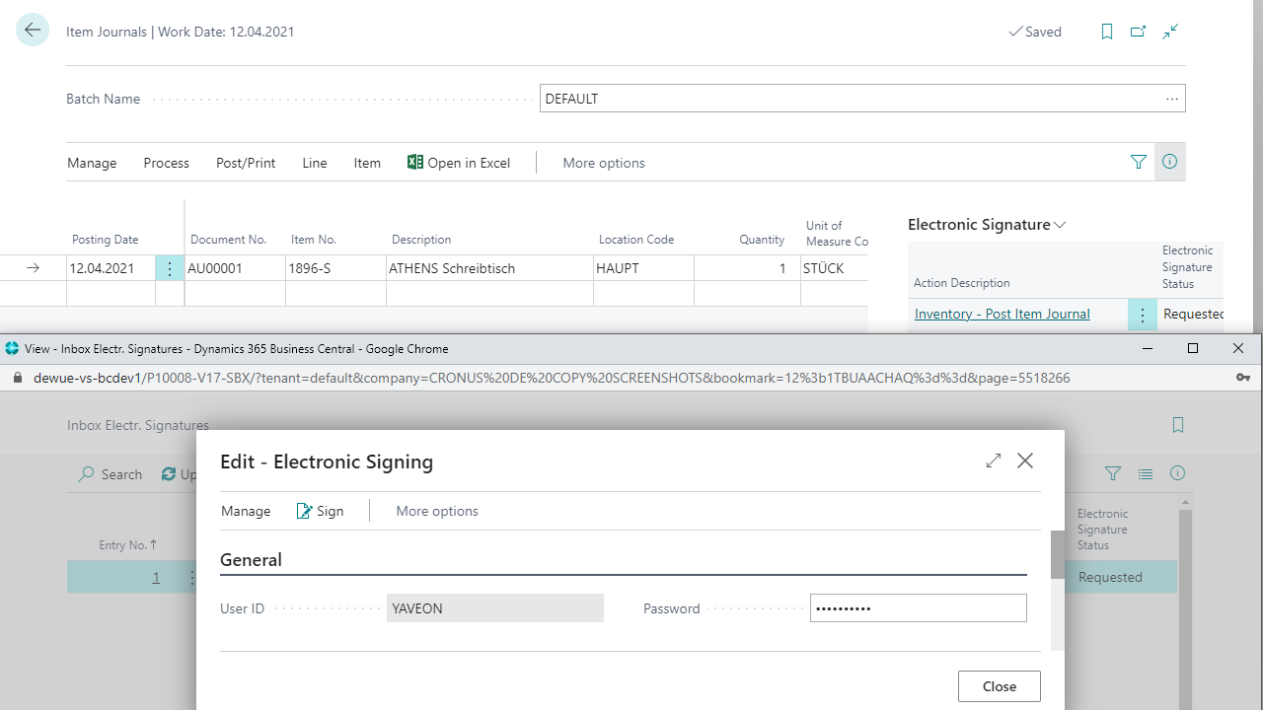Screen dimensions: 1263x710
Task: Click the password key icon in Chrome address bar
Action: pyautogui.click(x=1243, y=378)
